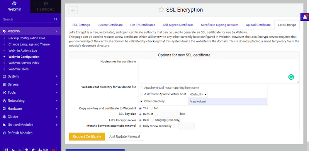The width and height of the screenshot is (309, 151).
Task: Choose No for copying key to Webmin
Action: point(151,108)
